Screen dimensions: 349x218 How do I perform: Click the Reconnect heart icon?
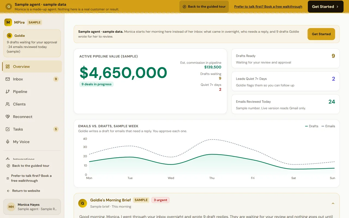pos(8,117)
